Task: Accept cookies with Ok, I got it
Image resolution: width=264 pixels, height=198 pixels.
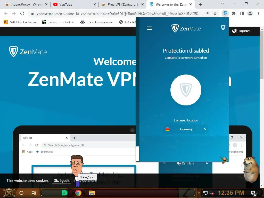Action: (x=61, y=181)
